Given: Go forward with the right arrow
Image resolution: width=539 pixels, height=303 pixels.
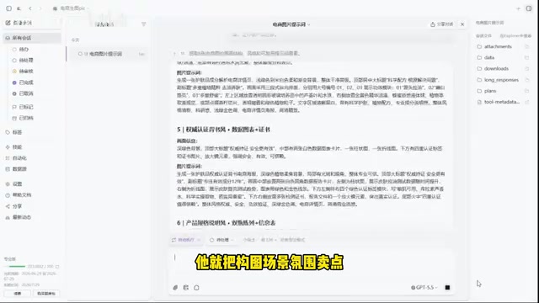Looking at the screenshot, I should coord(40,8).
